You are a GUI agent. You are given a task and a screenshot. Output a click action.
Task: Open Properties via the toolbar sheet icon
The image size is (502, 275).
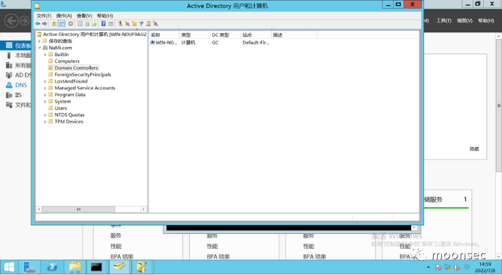(80, 24)
